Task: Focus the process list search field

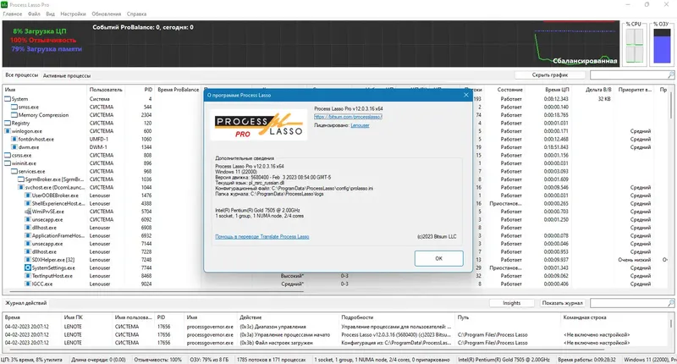Action: point(628,75)
